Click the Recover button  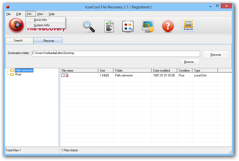click(x=216, y=55)
